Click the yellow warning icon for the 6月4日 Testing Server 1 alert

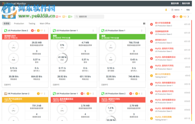coord(151,76)
